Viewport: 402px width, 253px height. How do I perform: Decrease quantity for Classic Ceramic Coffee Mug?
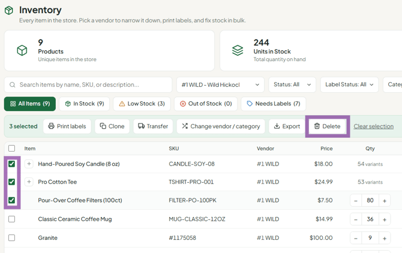click(x=356, y=219)
